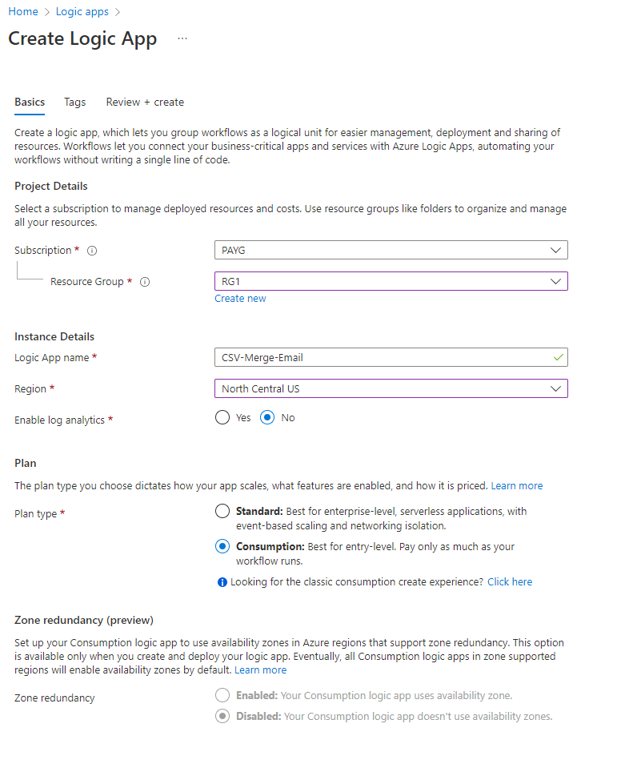Image resolution: width=633 pixels, height=780 pixels.
Task: Click the ellipsis next to Create Logic App
Action: pos(182,38)
